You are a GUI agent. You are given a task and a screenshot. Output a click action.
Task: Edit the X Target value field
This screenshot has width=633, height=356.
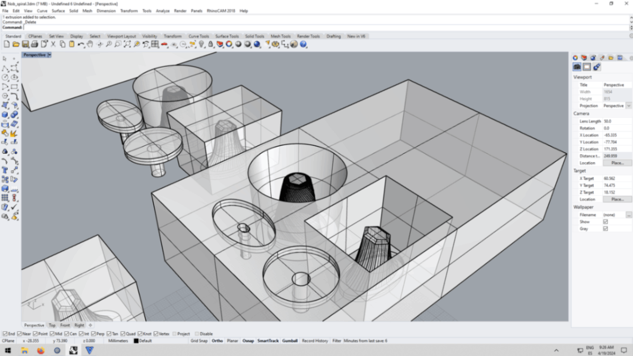617,178
